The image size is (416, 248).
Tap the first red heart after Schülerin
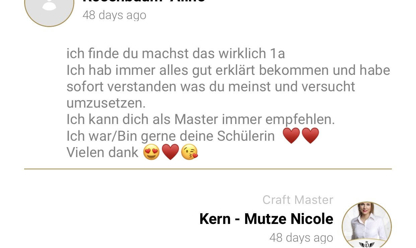(x=291, y=136)
